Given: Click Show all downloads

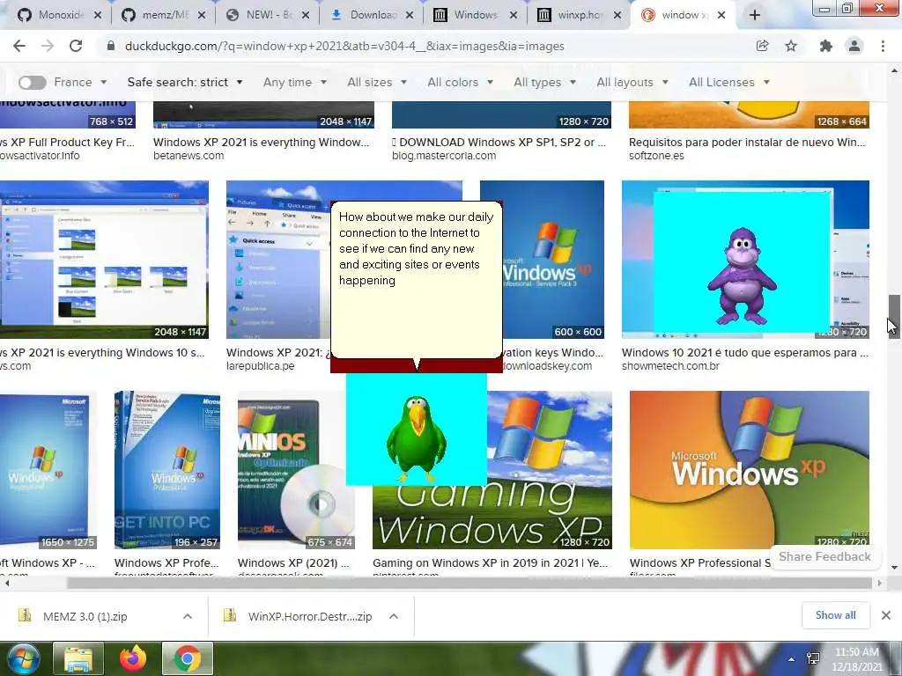Looking at the screenshot, I should click(x=835, y=615).
